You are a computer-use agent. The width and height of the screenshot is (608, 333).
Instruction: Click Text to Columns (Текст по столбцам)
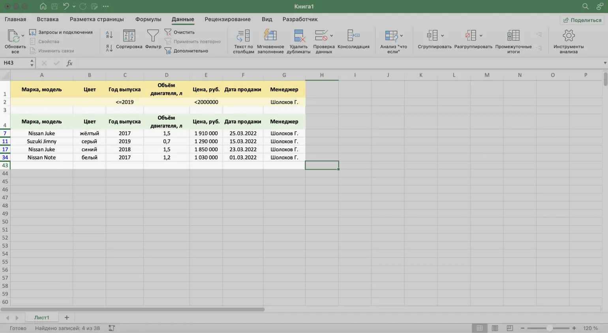click(243, 36)
